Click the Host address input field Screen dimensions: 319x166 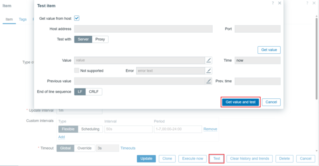coord(143,29)
